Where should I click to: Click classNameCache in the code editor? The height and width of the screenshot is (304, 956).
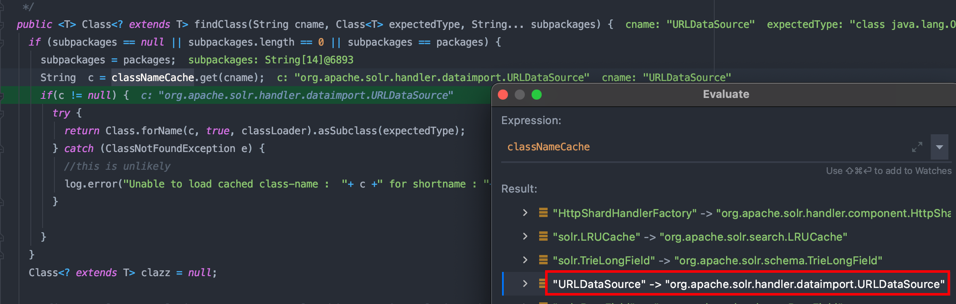point(153,78)
